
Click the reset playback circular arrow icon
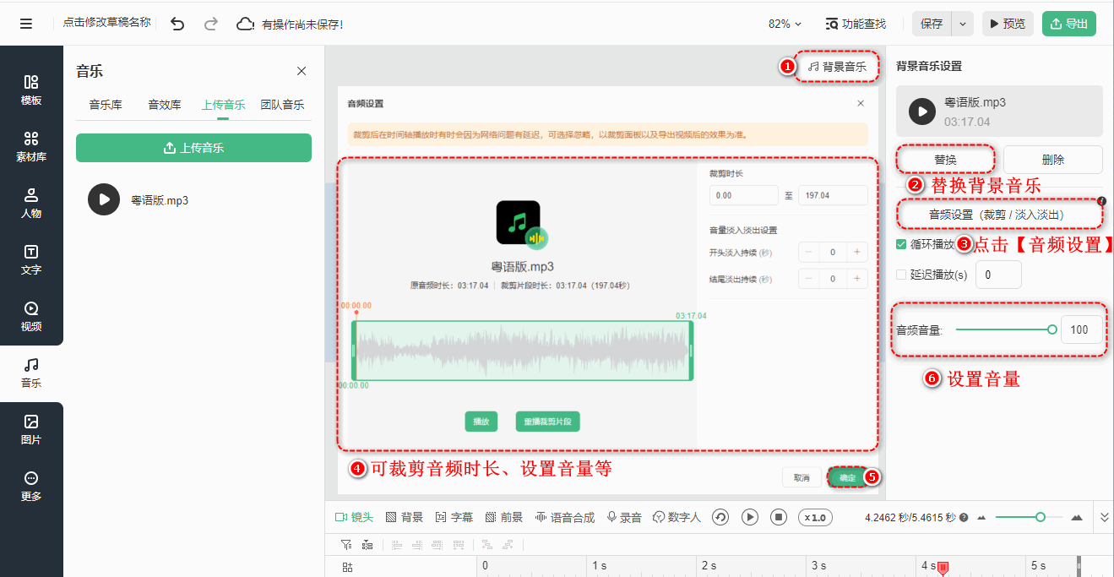(x=720, y=517)
